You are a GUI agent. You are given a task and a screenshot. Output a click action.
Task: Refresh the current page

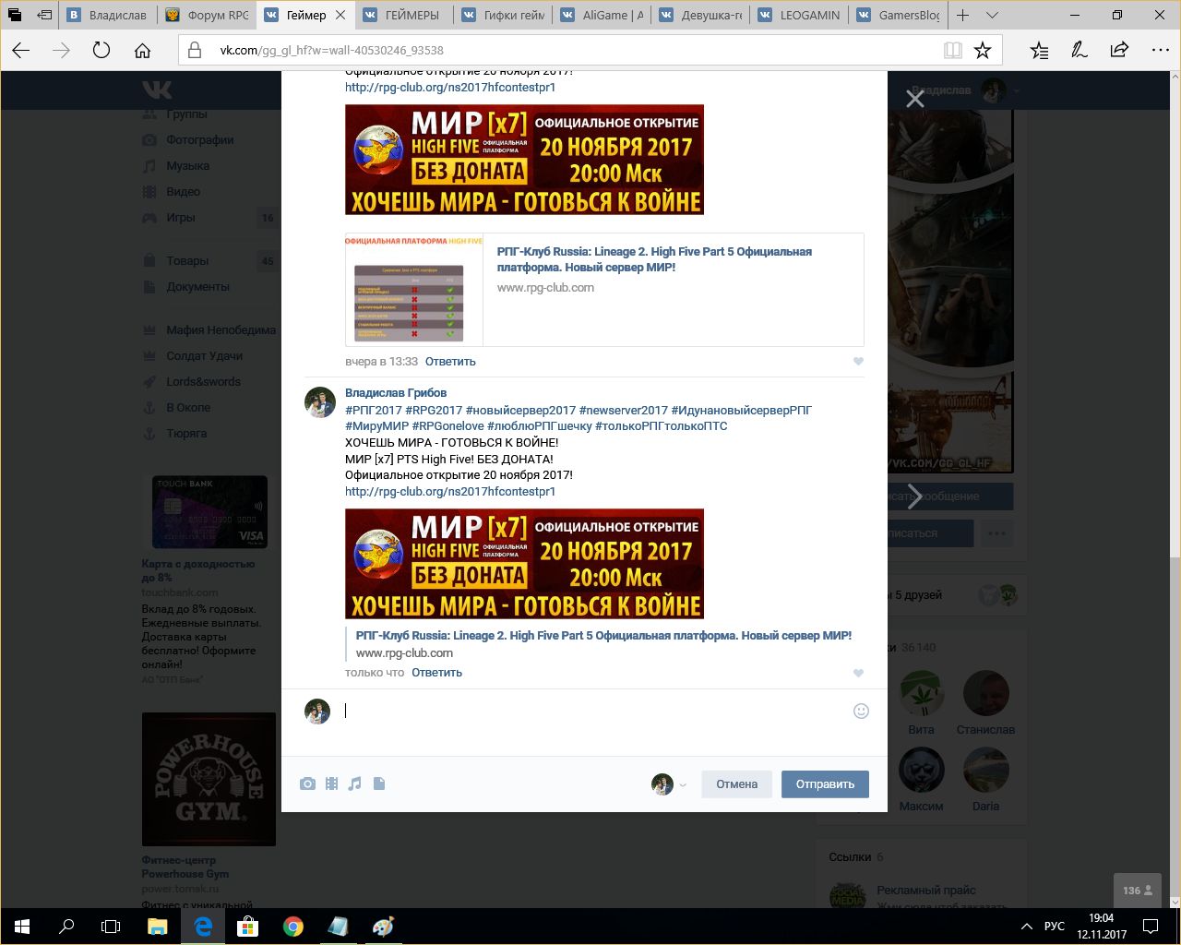(101, 51)
